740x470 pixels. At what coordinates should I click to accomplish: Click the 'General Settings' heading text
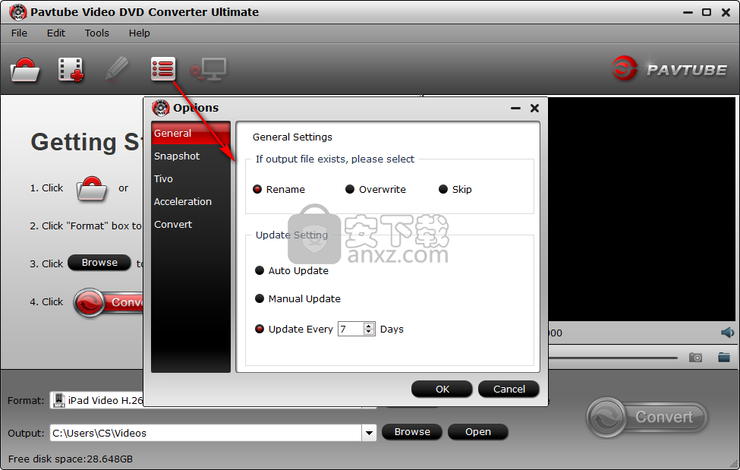292,137
